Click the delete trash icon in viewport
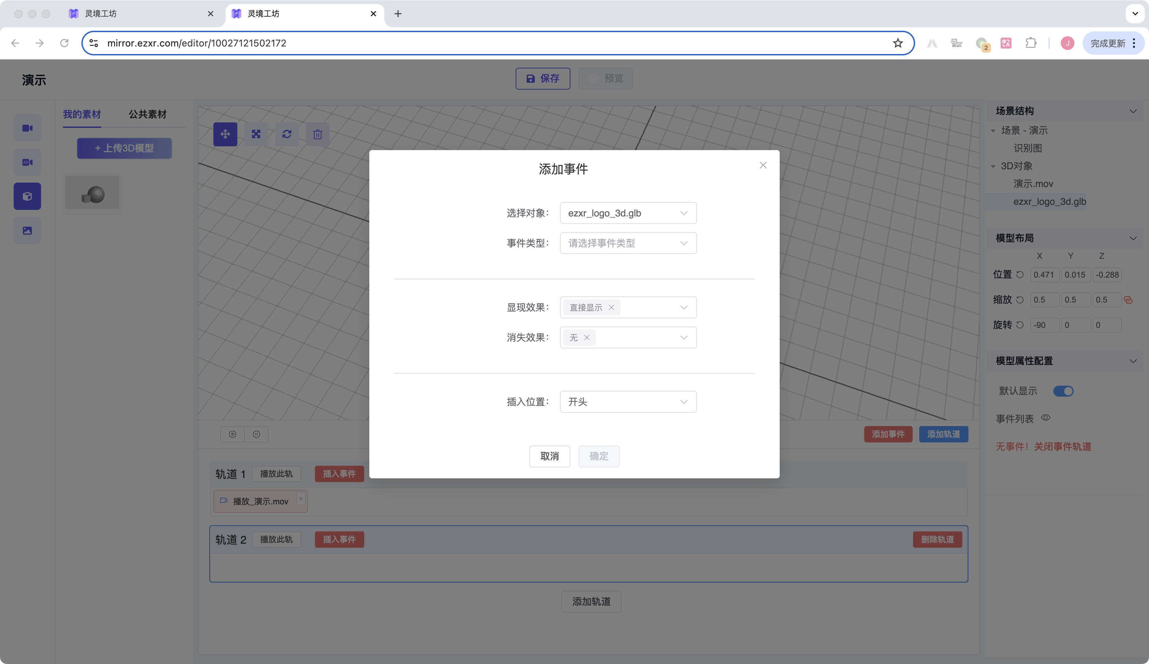Image resolution: width=1149 pixels, height=664 pixels. tap(318, 134)
